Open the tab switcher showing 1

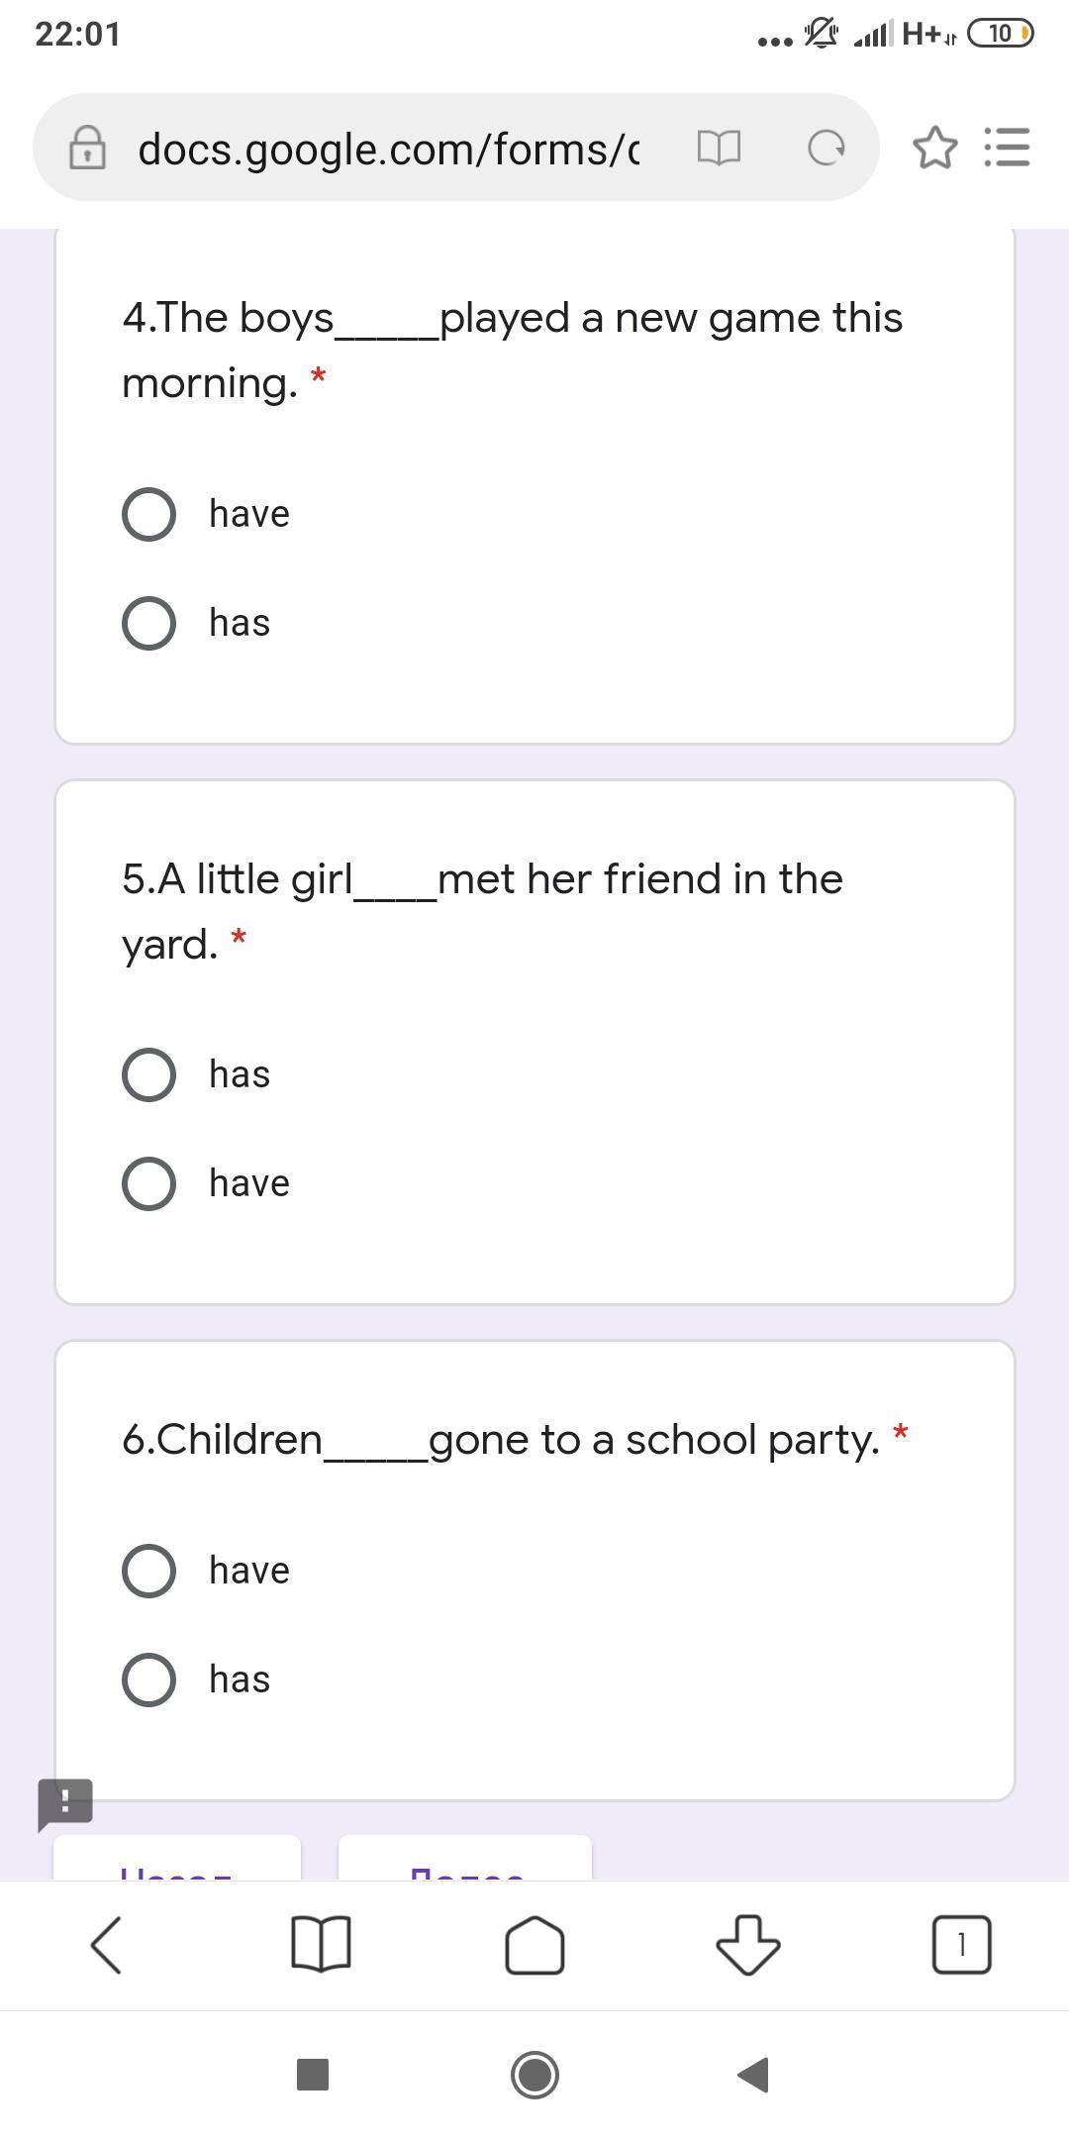coord(960,1945)
